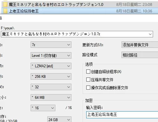Click the / 16 thread count text
Viewport: 158px width, 122px height.
coord(69,108)
